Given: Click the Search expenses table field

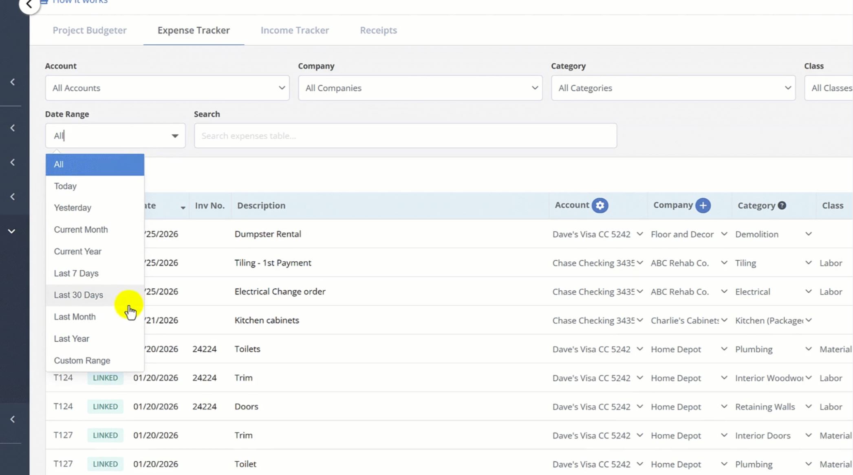Looking at the screenshot, I should 405,136.
